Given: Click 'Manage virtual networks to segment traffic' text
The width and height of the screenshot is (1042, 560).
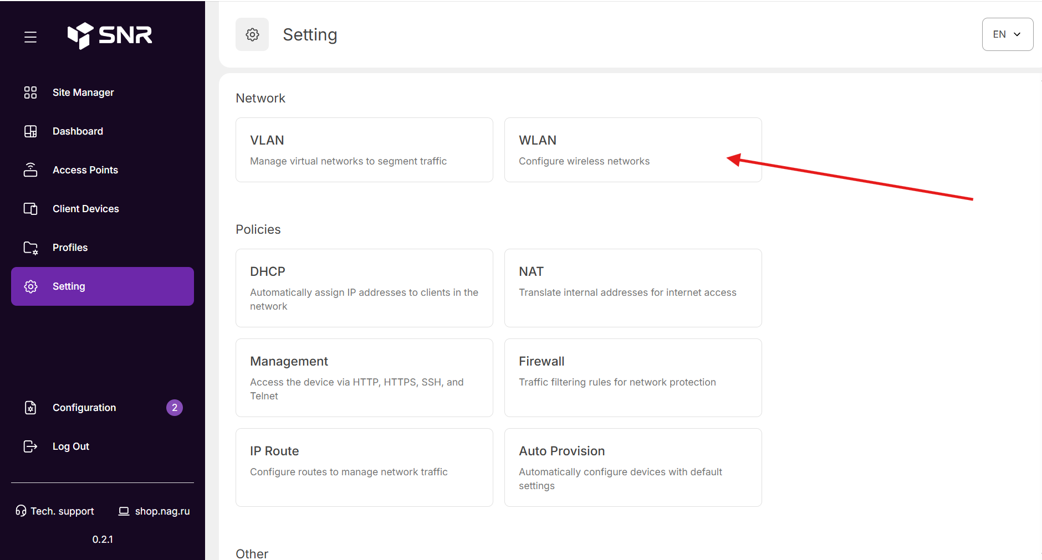Looking at the screenshot, I should (348, 161).
